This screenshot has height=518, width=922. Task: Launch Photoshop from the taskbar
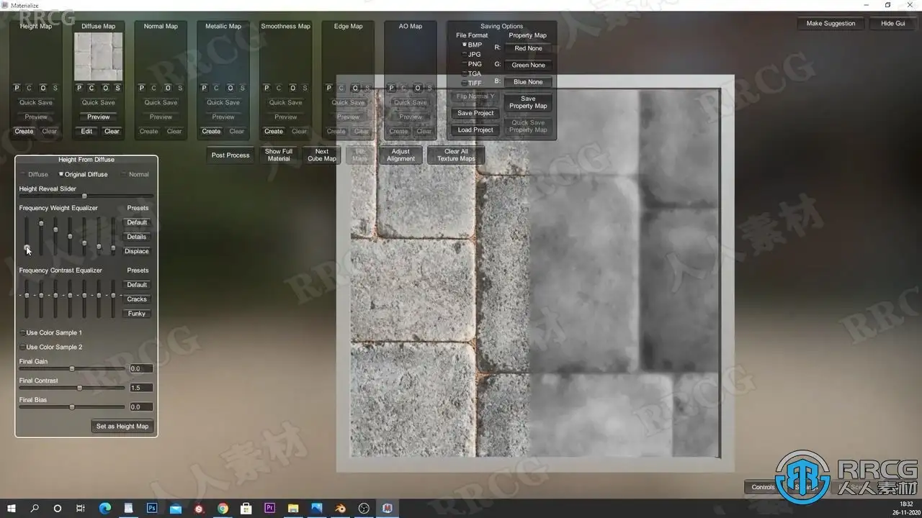click(x=152, y=508)
